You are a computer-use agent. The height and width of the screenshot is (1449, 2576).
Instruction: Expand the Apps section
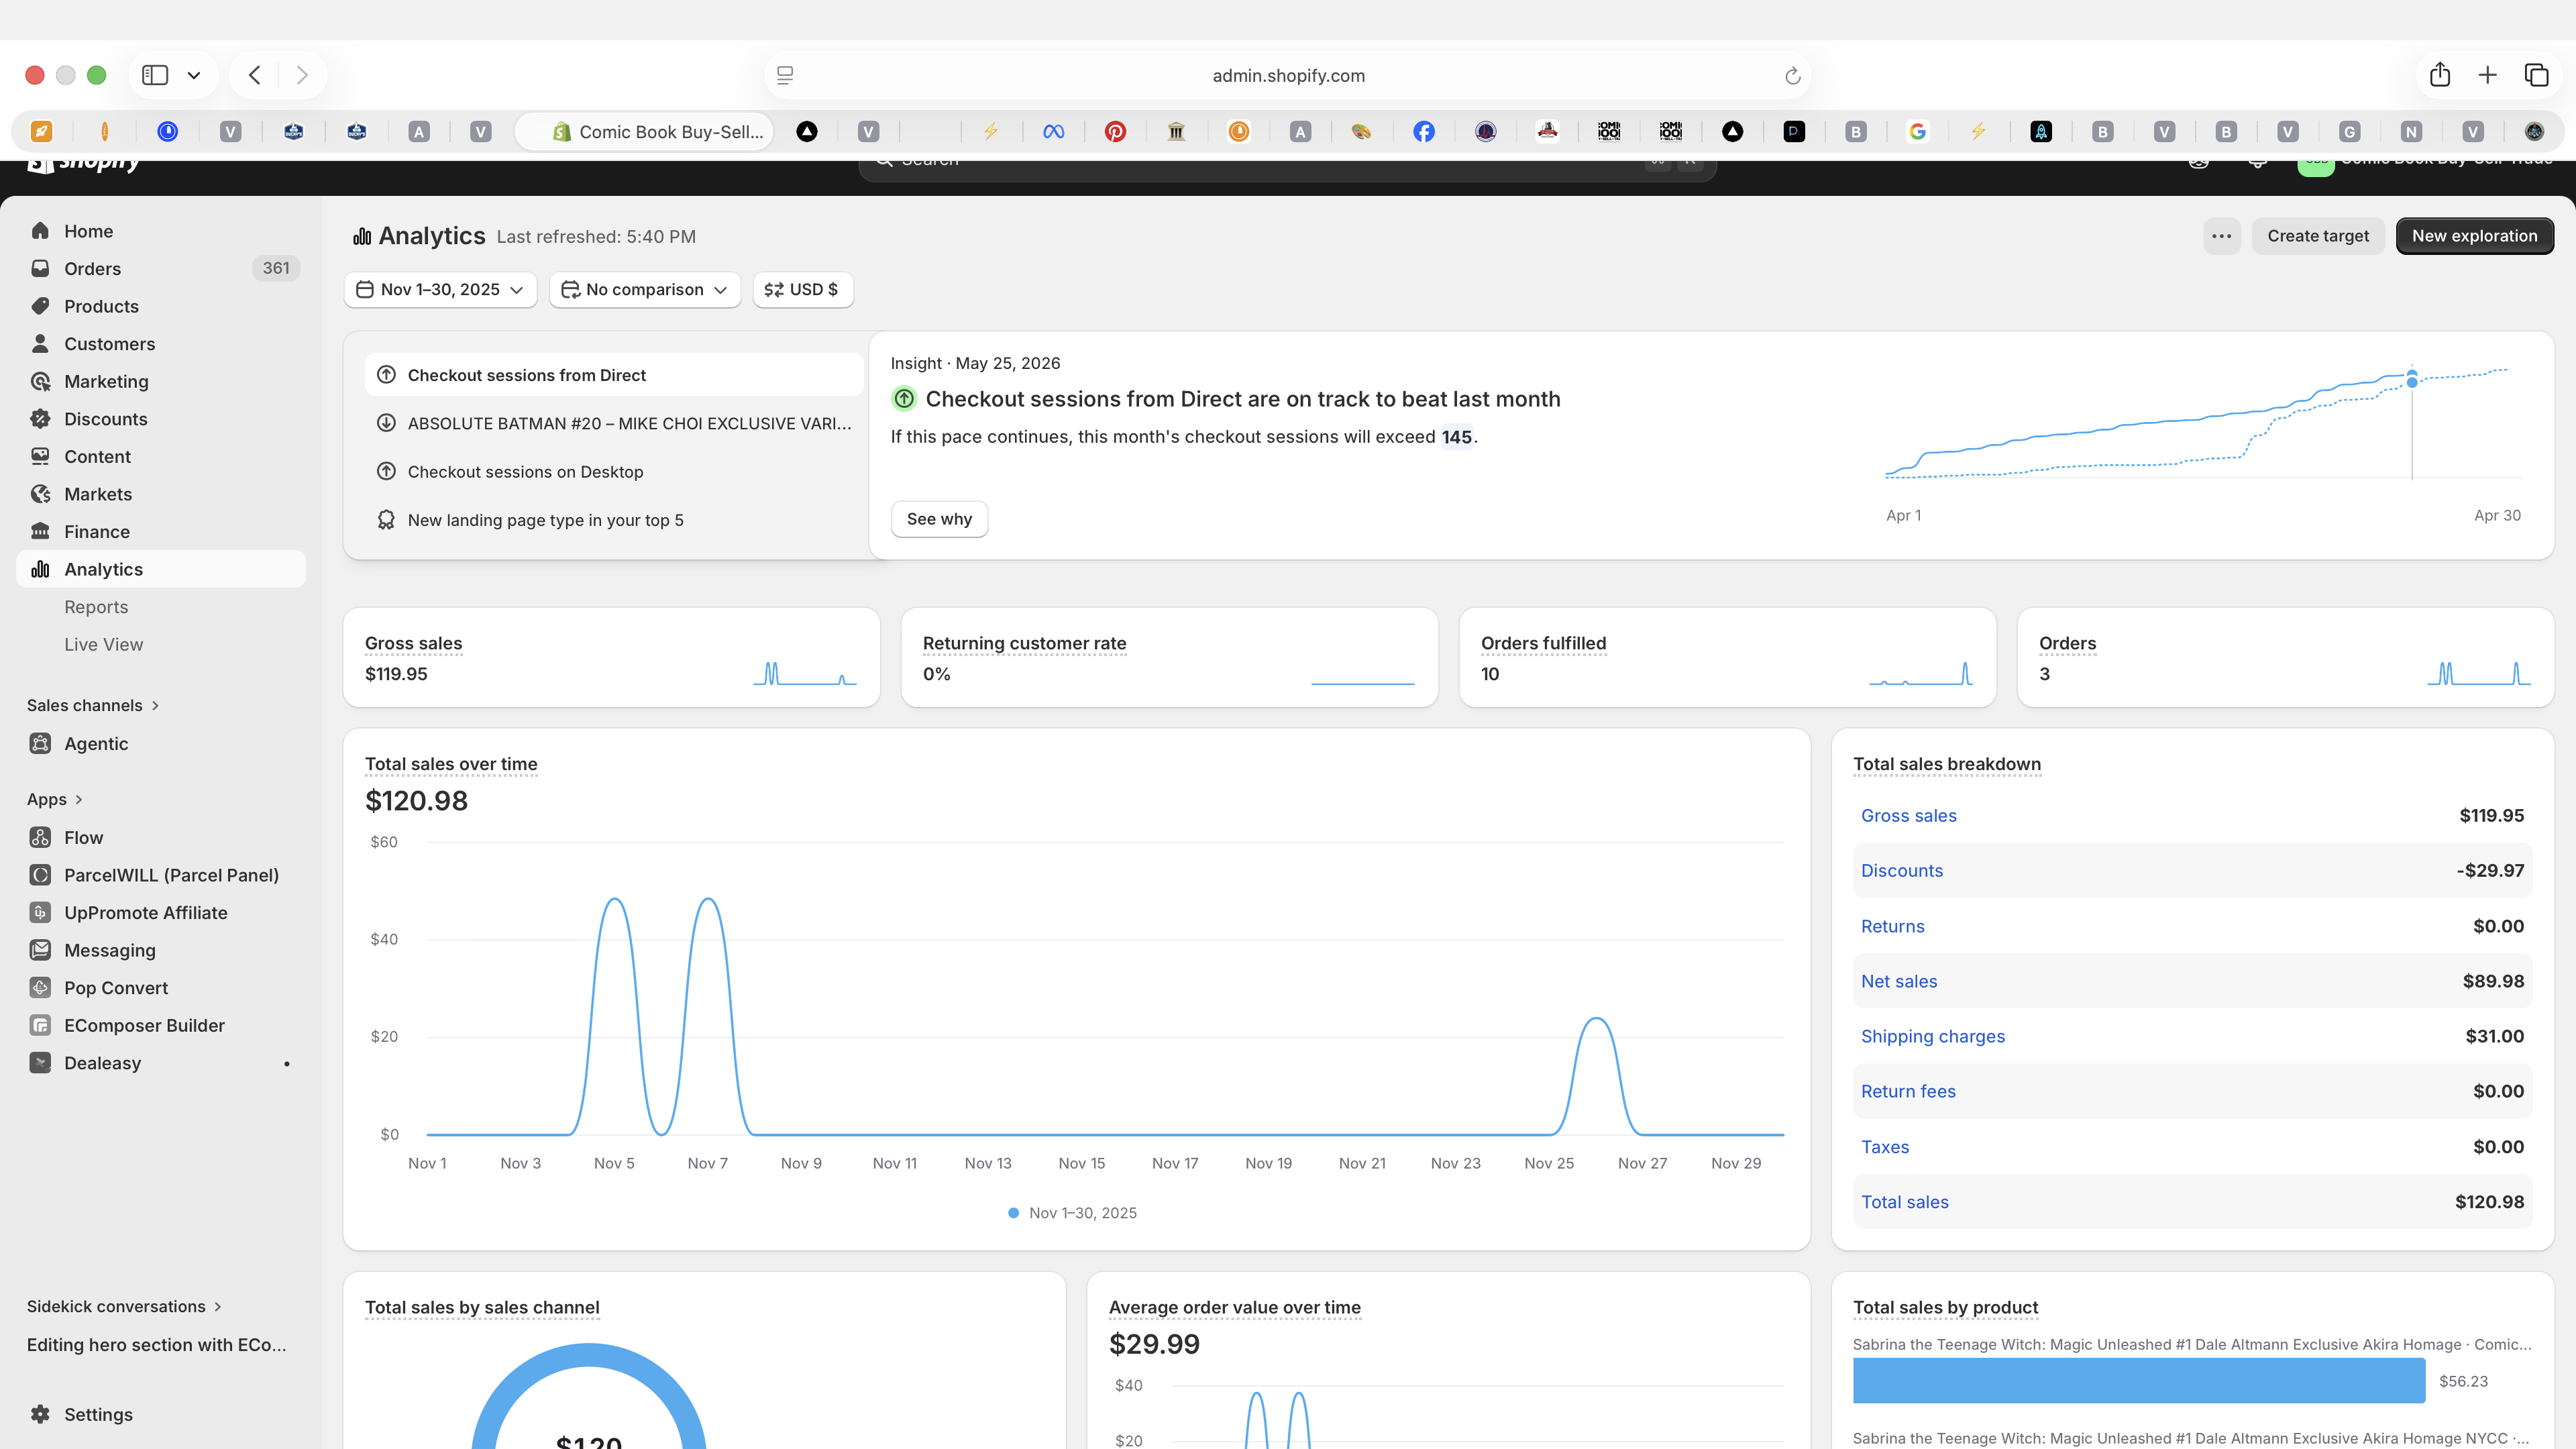54,799
